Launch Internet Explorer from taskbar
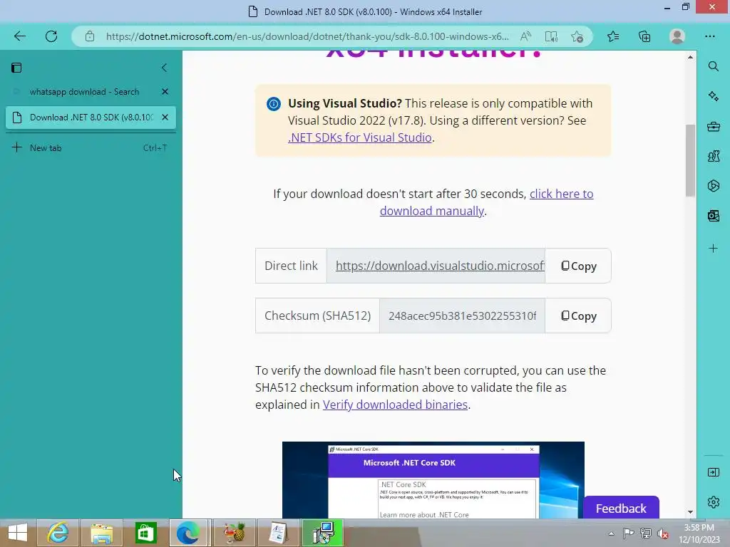Image resolution: width=730 pixels, height=547 pixels. click(58, 533)
